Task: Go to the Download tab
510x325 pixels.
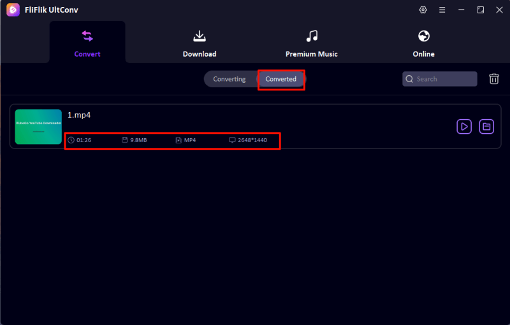Action: coord(200,43)
